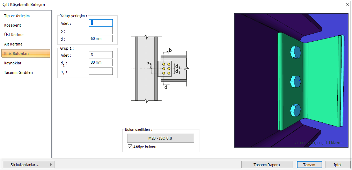Image resolution: width=352 pixels, height=170 pixels.
Task: Confirm with the Tamam button
Action: pyautogui.click(x=309, y=165)
